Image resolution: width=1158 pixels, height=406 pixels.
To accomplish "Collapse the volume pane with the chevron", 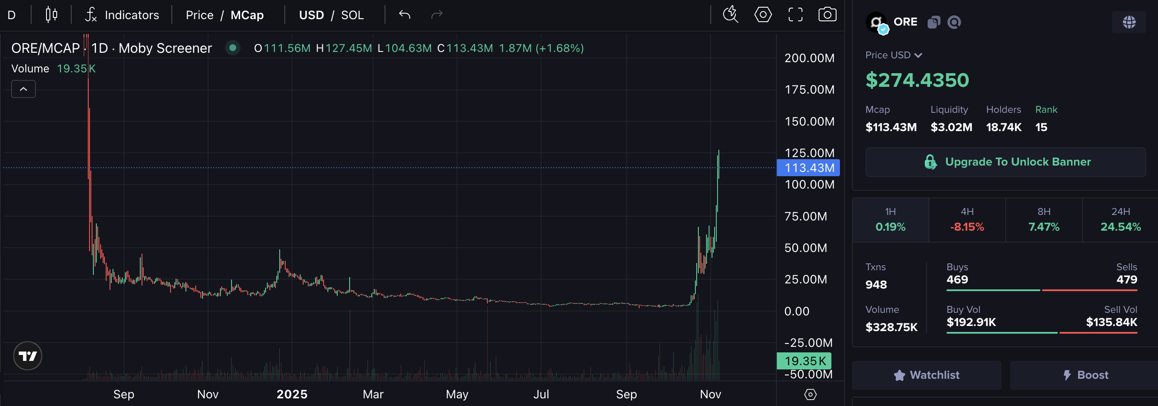I will click(23, 89).
